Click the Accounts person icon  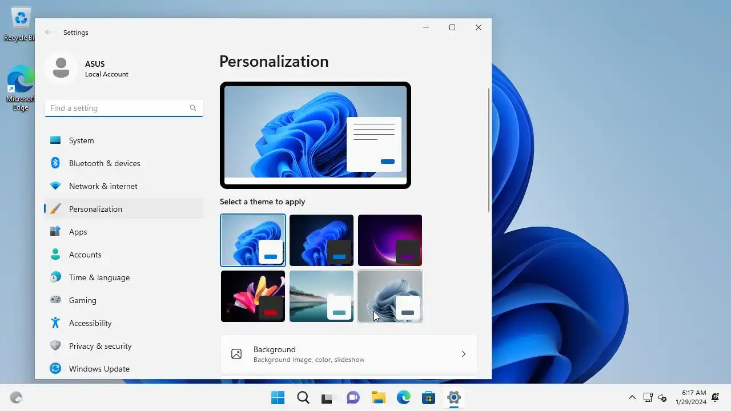pos(55,255)
